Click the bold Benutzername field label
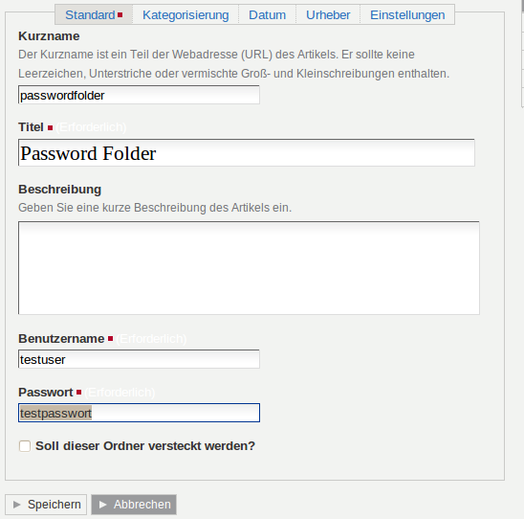524x519 pixels. tap(61, 339)
